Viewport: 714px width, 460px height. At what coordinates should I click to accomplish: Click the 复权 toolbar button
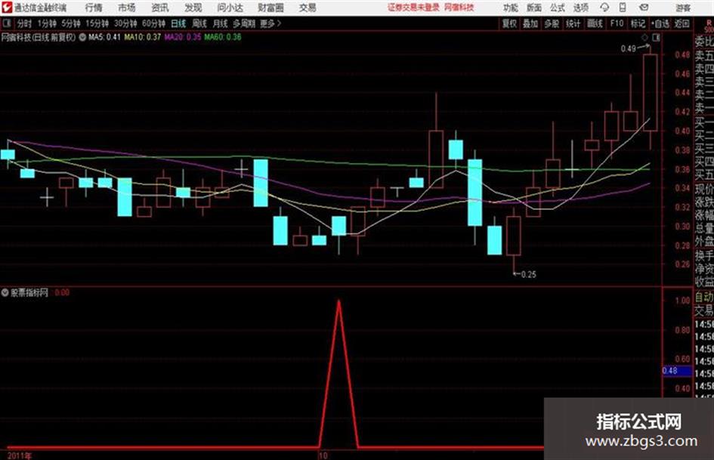[509, 23]
